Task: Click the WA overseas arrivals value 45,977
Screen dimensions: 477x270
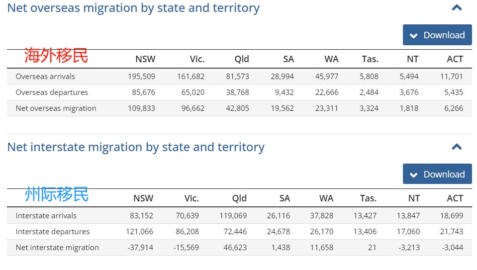Action: (x=327, y=77)
